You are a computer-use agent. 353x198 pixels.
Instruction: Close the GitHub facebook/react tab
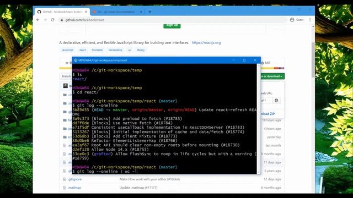tap(86, 12)
